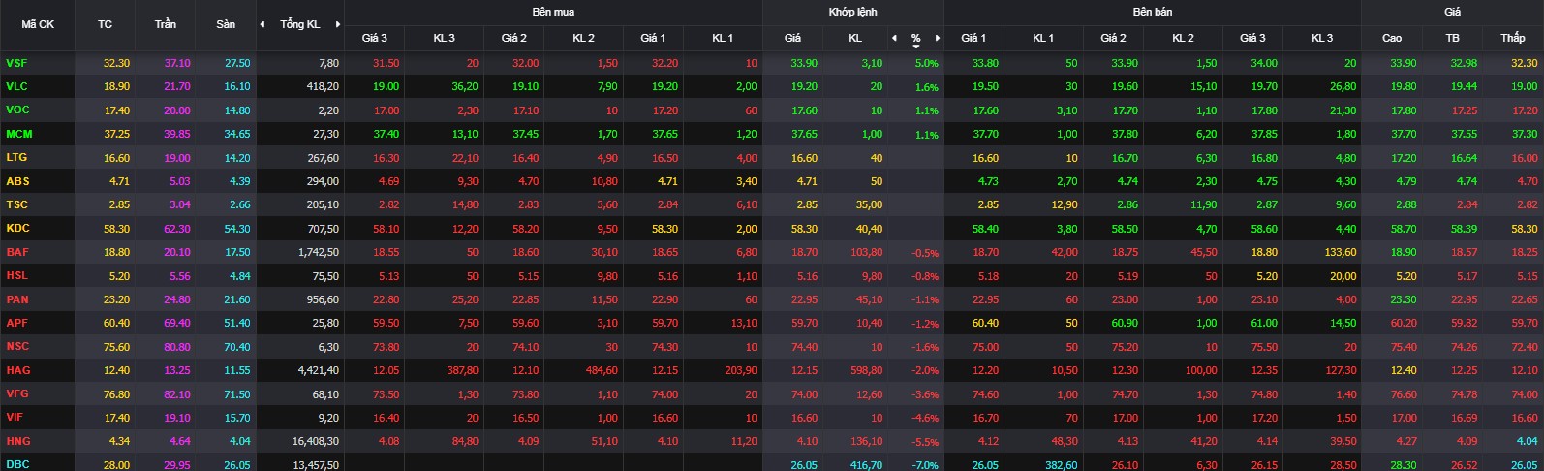Select BAF sell volume 133,60 under KL 3
1544x471 pixels.
click(1340, 252)
